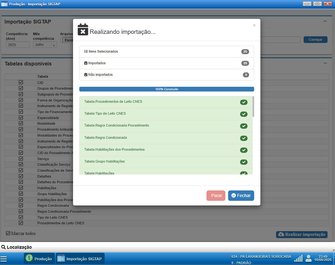Click green check icon for Regra Condicionada

(x=243, y=138)
